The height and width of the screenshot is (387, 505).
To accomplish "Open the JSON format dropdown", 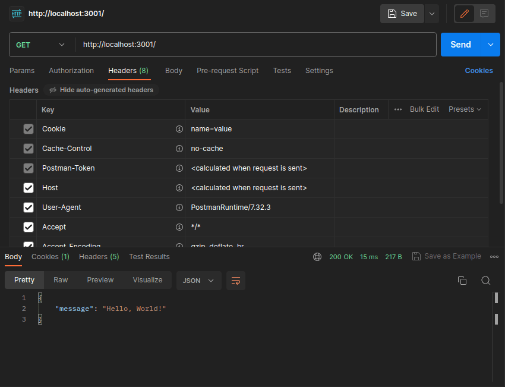I will point(198,281).
